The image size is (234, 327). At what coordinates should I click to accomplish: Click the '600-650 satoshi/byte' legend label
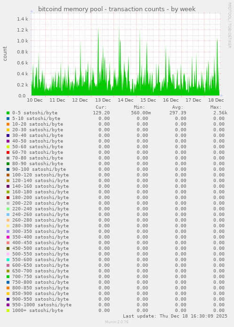click(40, 265)
